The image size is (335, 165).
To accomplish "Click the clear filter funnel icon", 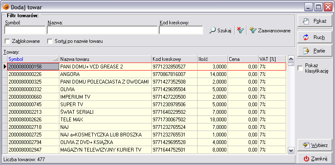I will [x=241, y=31].
